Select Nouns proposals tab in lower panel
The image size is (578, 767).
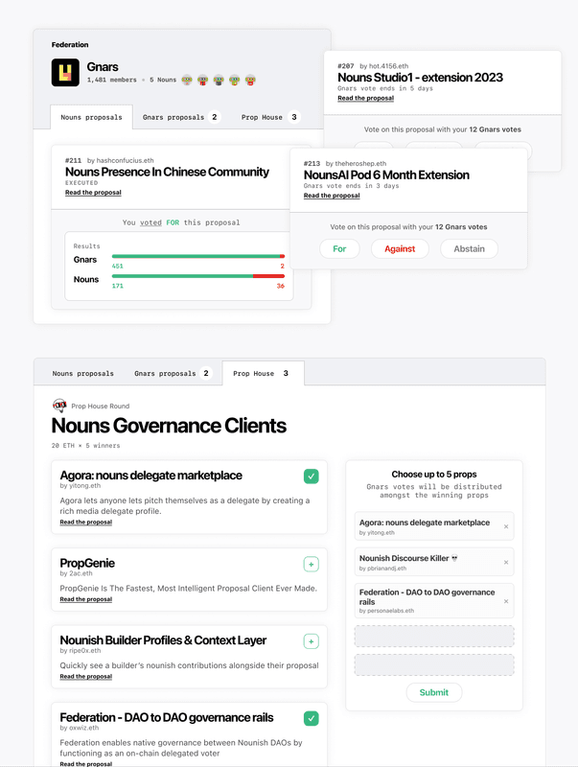tap(82, 373)
